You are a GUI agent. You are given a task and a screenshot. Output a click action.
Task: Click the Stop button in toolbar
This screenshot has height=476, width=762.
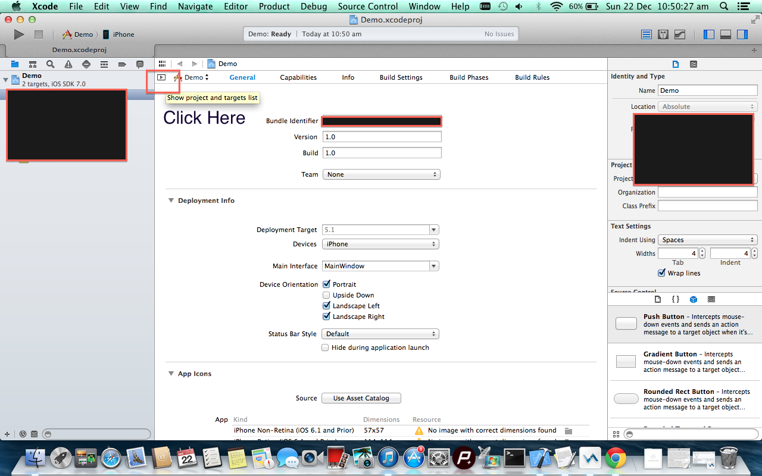tap(39, 35)
